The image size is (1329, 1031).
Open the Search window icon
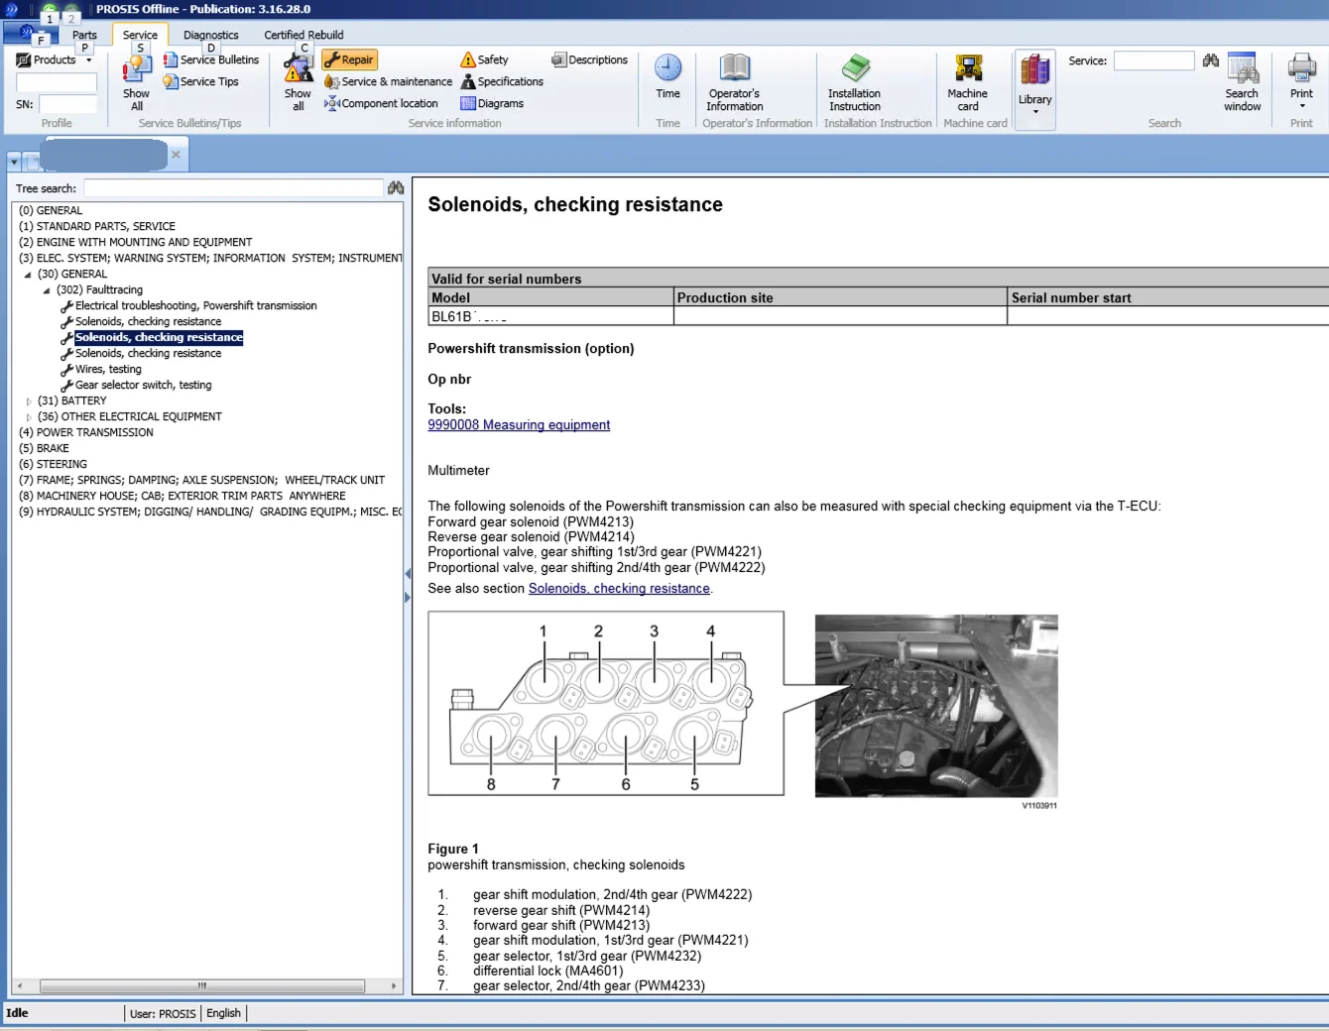1242,69
